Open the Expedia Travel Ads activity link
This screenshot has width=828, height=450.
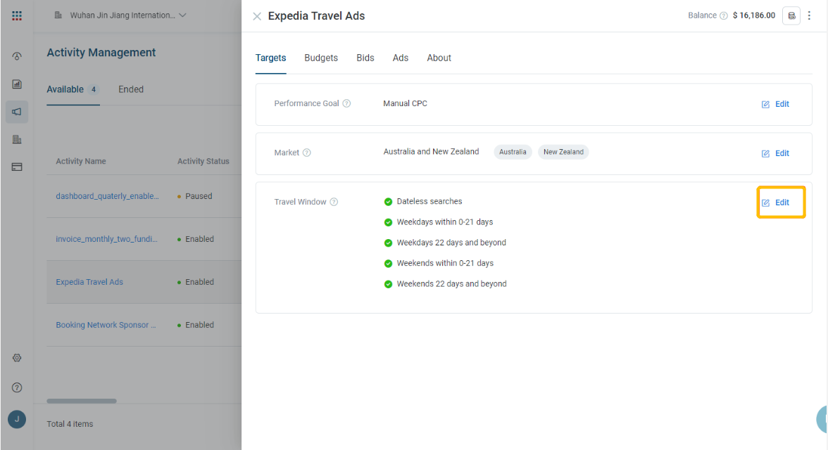click(89, 282)
